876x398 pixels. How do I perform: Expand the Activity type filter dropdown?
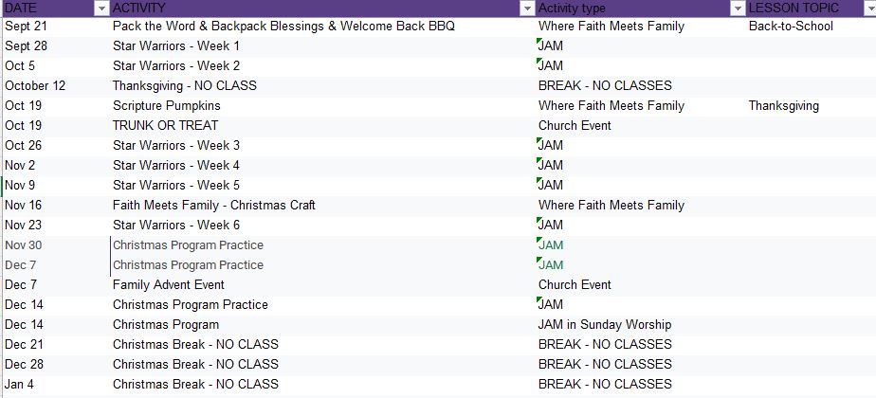pos(738,8)
